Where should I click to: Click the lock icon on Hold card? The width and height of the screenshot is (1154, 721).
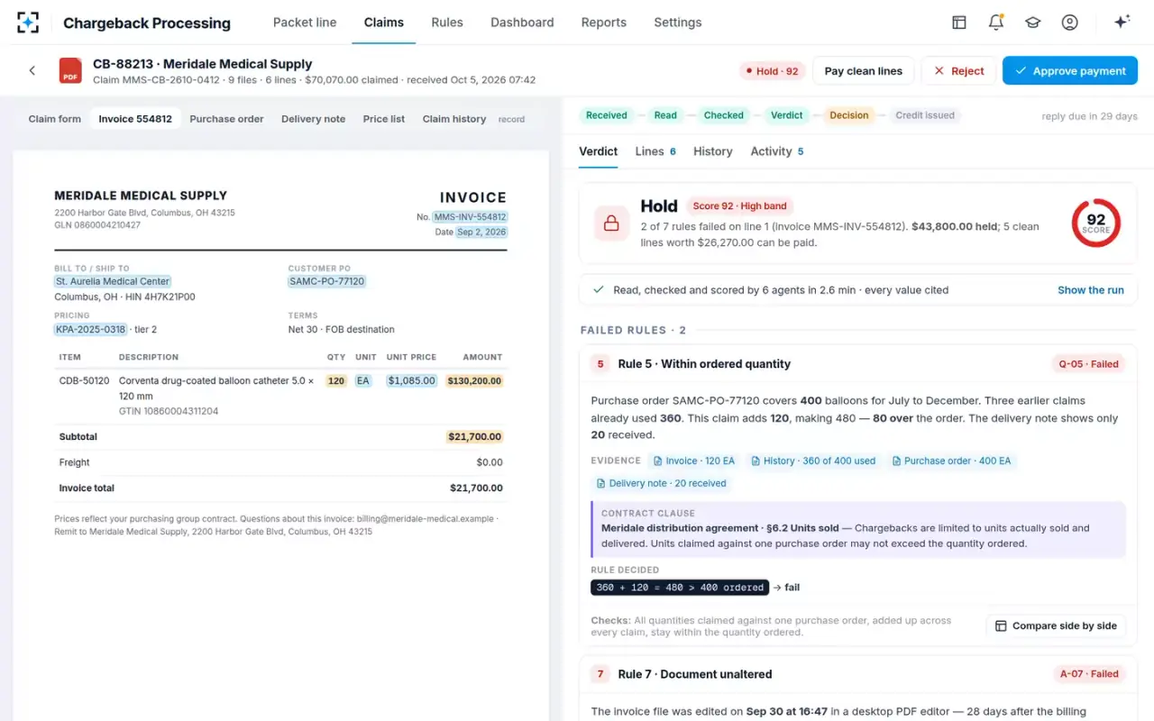point(611,223)
